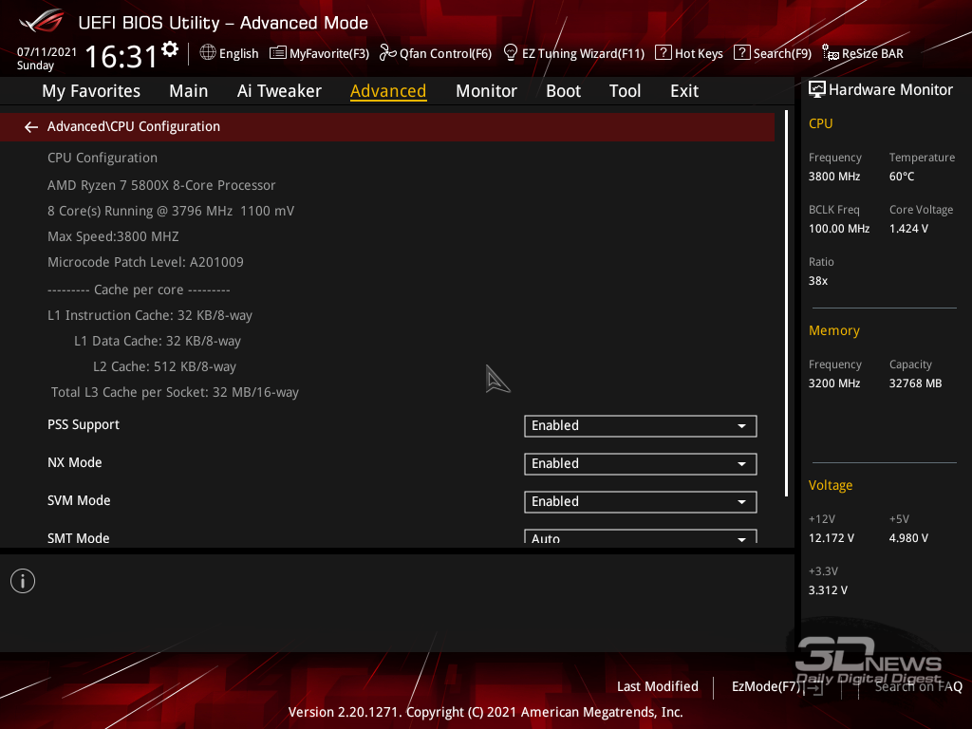Click the info circle icon
Viewport: 972px width, 729px height.
coord(23,581)
